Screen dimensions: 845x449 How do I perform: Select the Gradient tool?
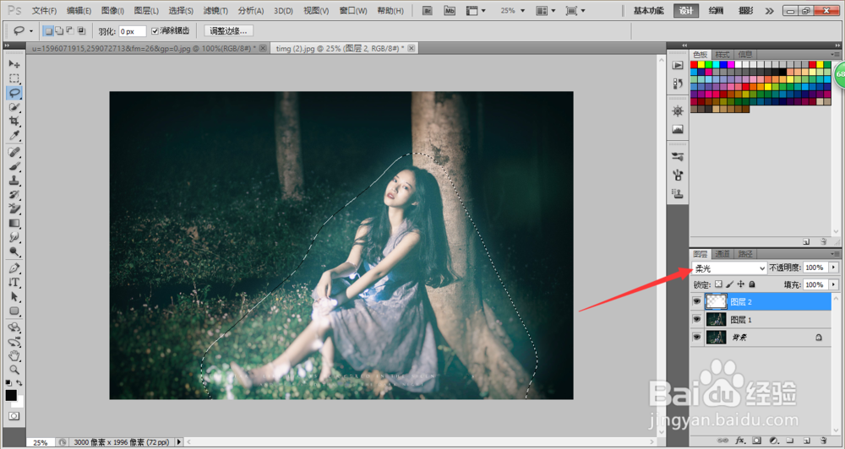[14, 224]
